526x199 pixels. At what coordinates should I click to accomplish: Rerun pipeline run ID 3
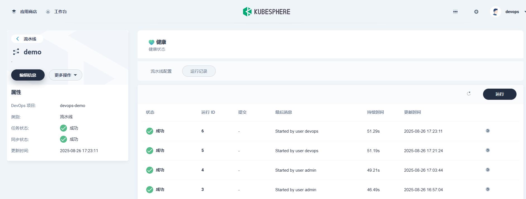[x=488, y=189]
